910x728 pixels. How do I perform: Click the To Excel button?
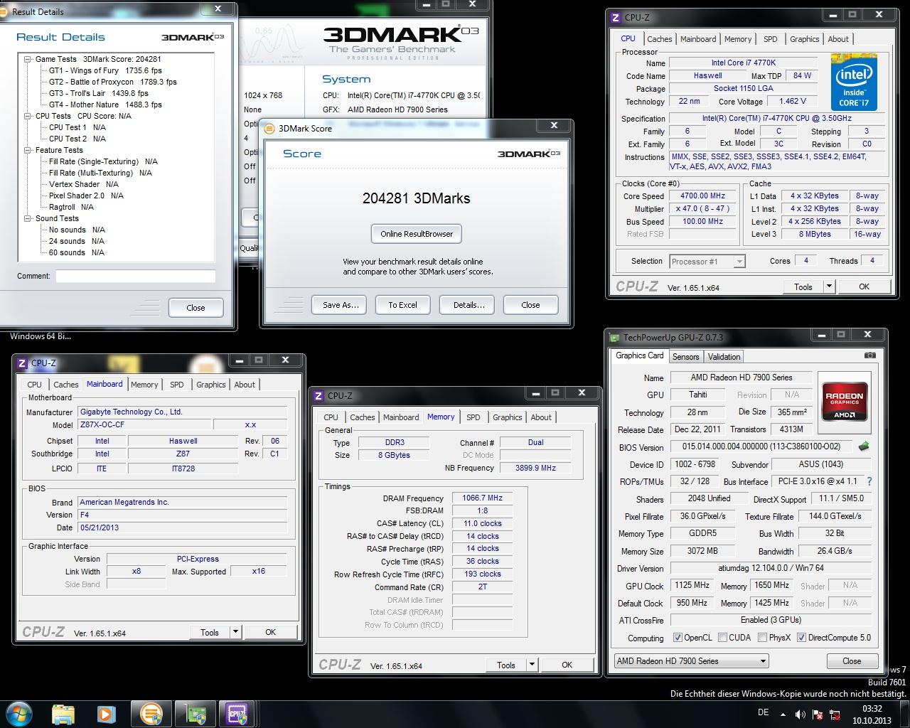point(402,305)
